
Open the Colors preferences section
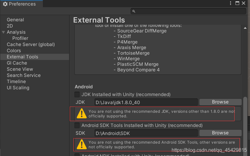pyautogui.click(x=14, y=51)
